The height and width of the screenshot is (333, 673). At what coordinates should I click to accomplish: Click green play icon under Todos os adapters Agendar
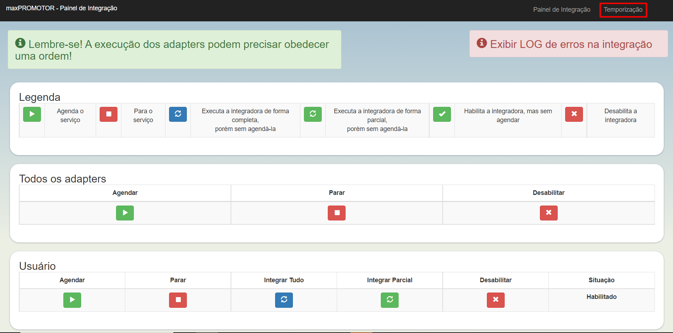[x=125, y=213]
